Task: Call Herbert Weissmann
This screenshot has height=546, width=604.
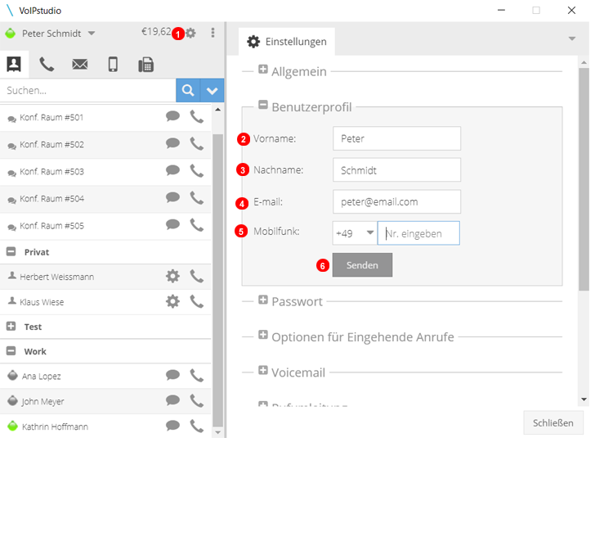Action: (197, 276)
